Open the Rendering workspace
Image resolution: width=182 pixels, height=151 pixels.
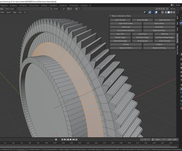pyautogui.click(x=63, y=5)
